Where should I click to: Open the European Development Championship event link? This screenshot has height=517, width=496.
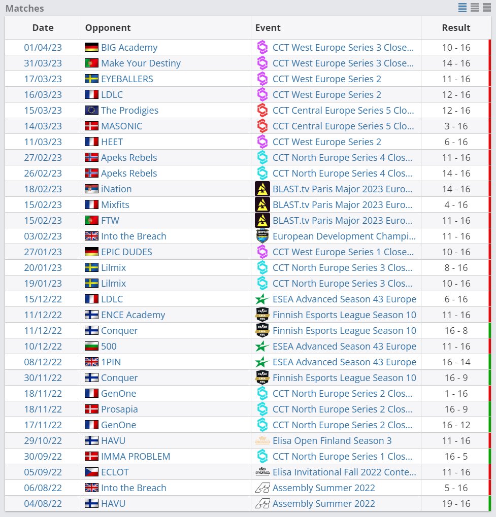[x=344, y=236]
